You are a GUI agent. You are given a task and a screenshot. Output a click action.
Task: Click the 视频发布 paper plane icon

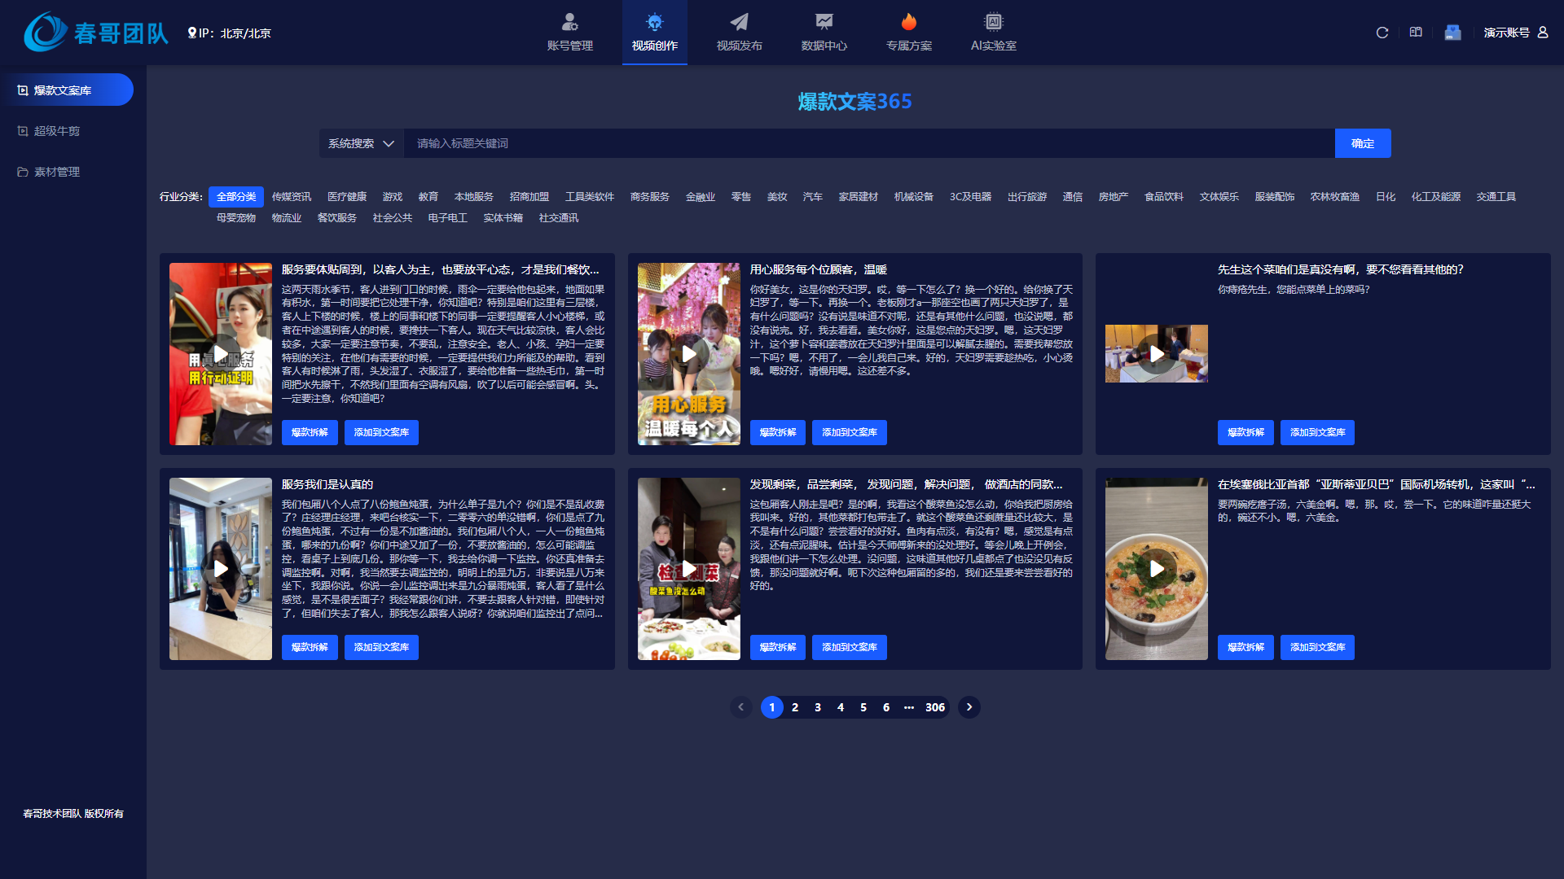point(739,22)
